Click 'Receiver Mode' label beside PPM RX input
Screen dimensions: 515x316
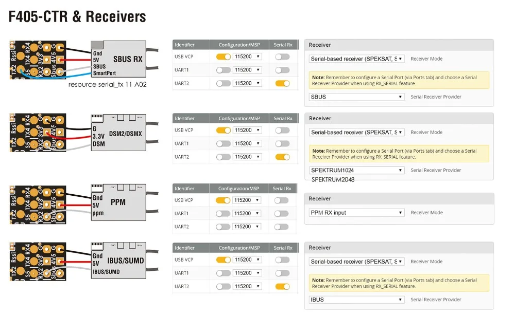click(426, 213)
